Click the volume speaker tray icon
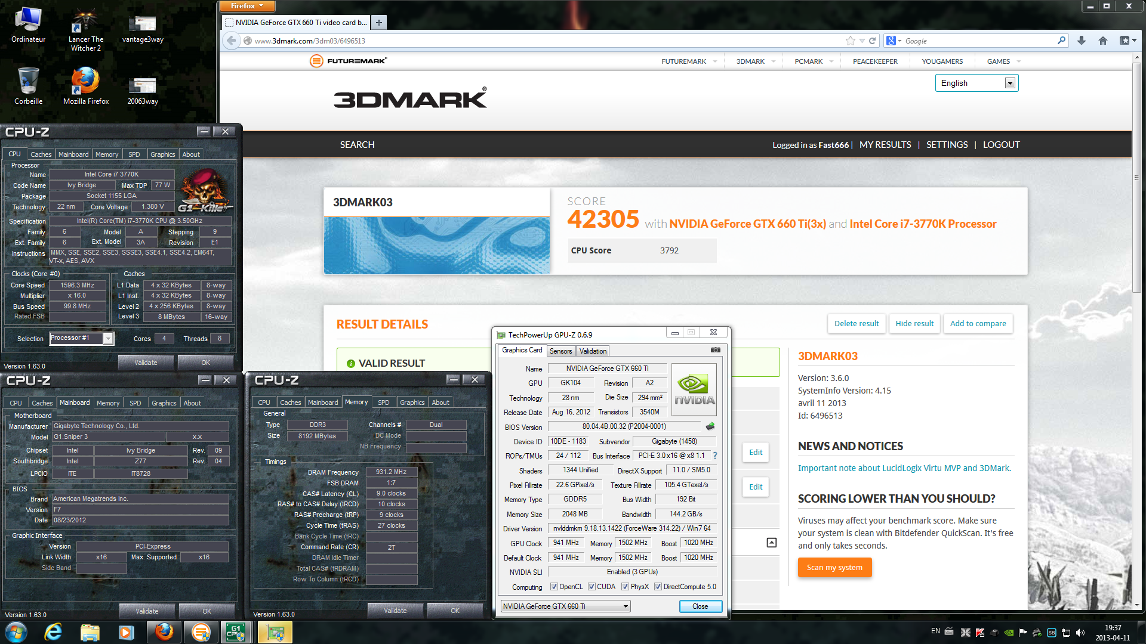This screenshot has height=644, width=1146. [1080, 632]
